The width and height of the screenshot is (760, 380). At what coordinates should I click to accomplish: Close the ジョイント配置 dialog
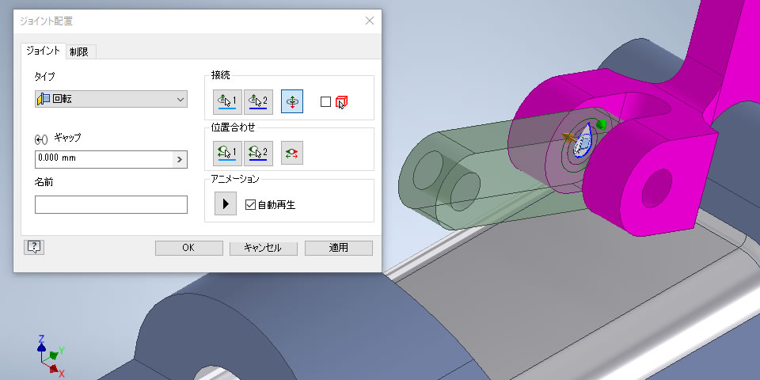tap(370, 21)
